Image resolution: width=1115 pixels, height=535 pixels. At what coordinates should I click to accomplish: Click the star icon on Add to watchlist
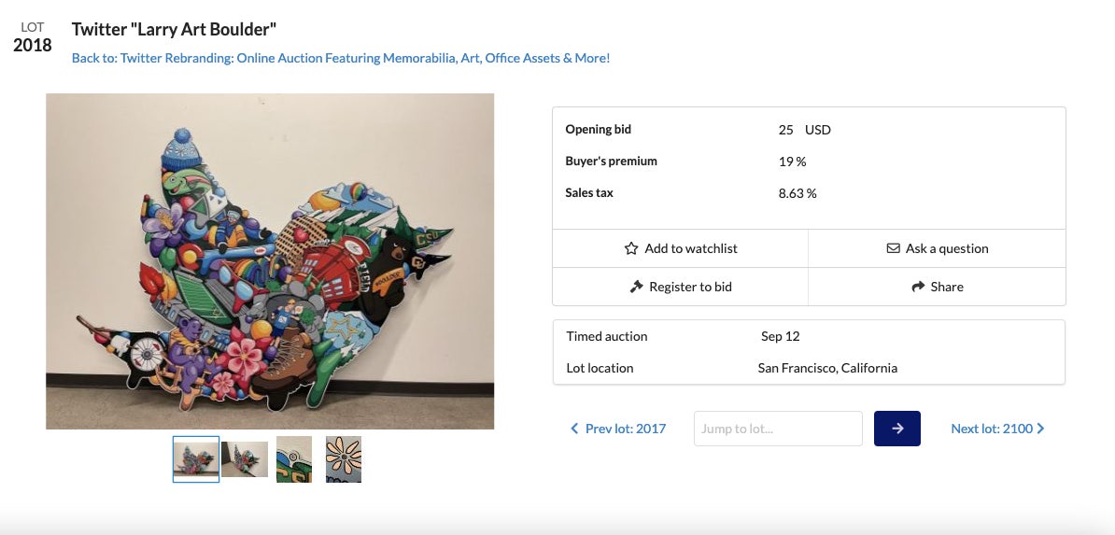coord(631,249)
